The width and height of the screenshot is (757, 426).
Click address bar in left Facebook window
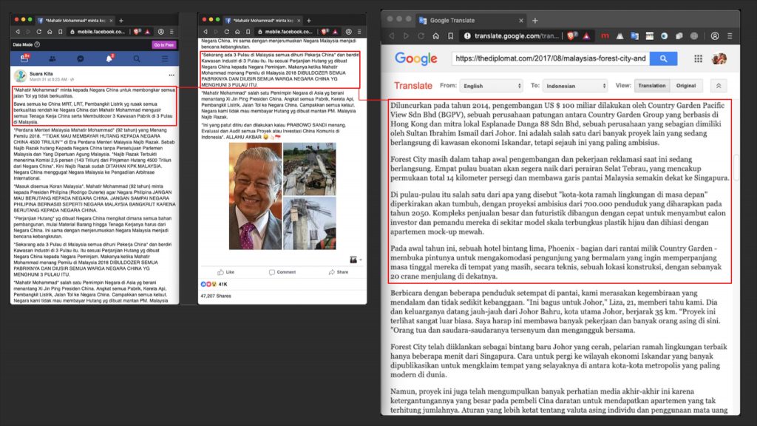pyautogui.click(x=98, y=32)
